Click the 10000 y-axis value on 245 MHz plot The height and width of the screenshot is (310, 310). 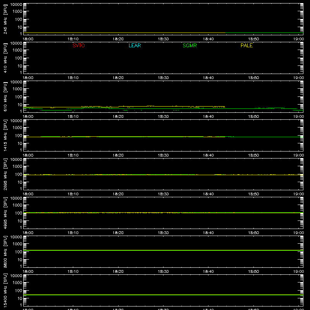pos(16,5)
